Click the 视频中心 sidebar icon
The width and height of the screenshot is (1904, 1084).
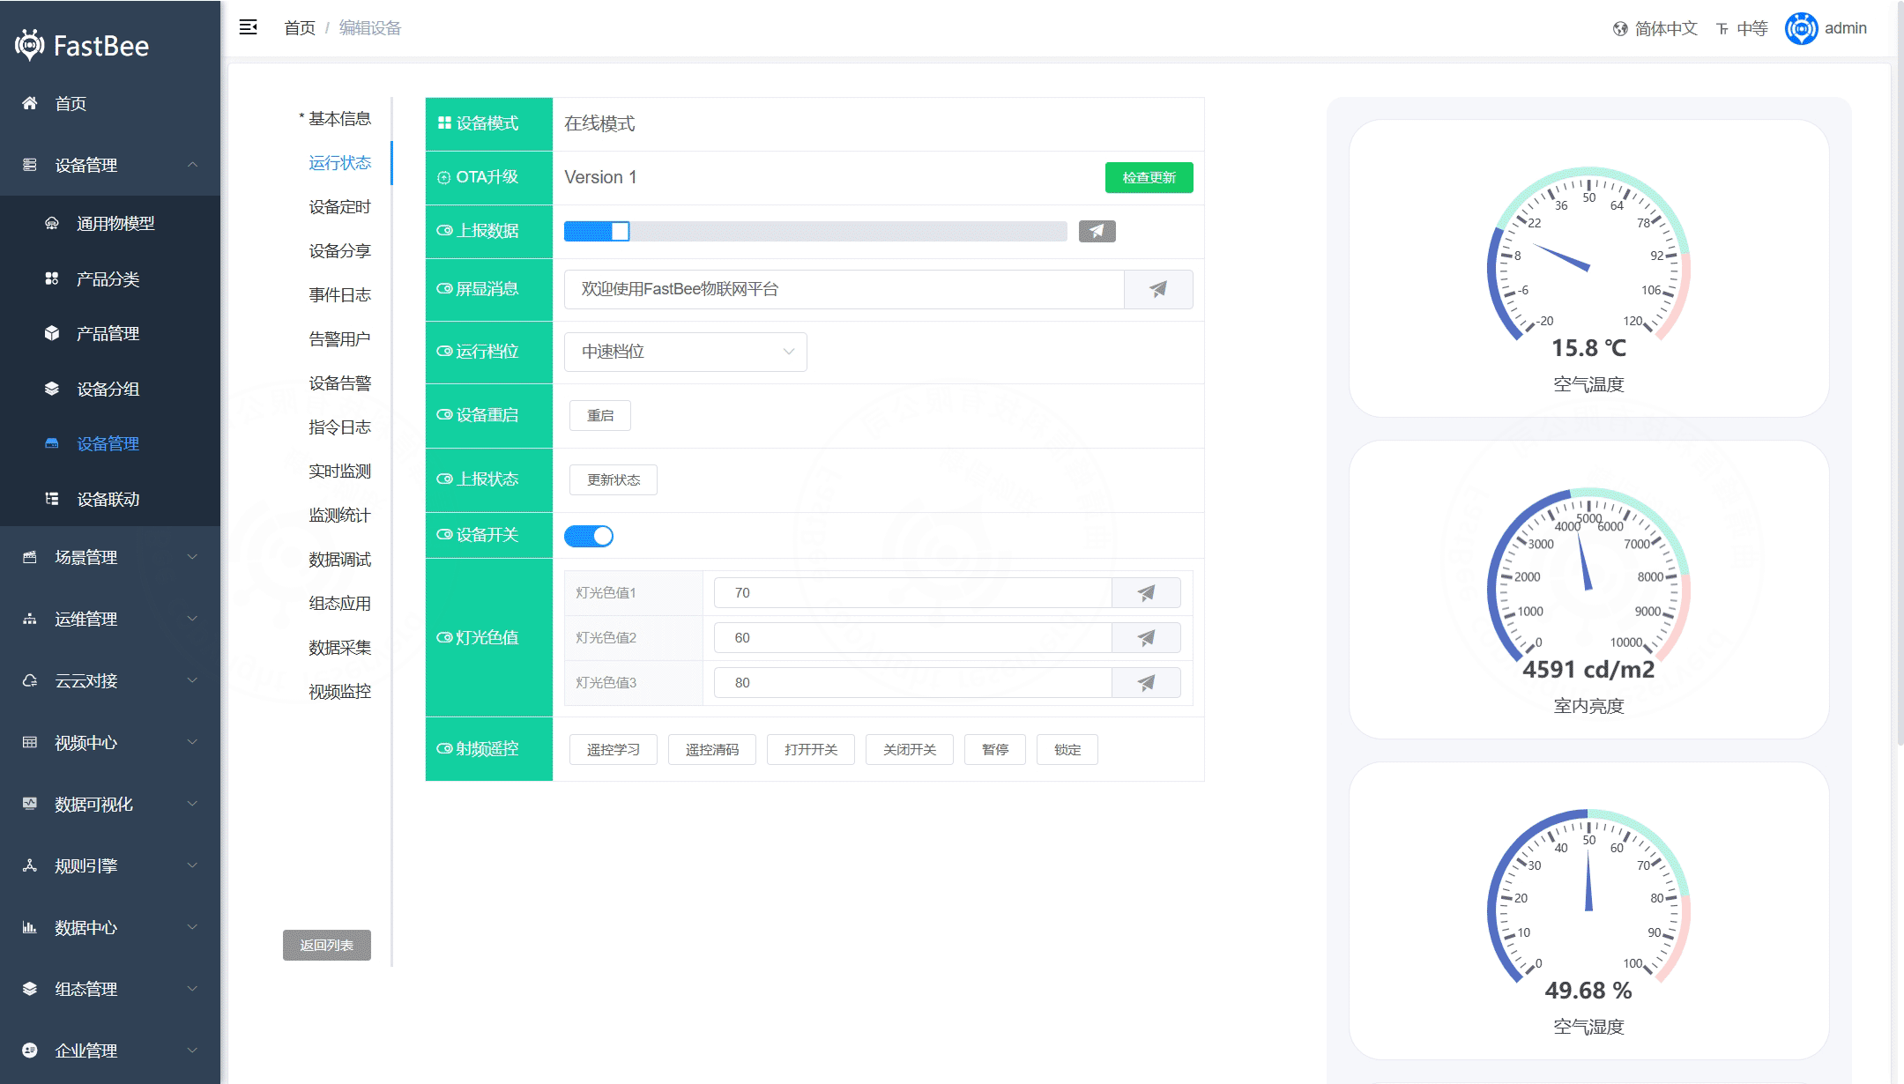(30, 742)
